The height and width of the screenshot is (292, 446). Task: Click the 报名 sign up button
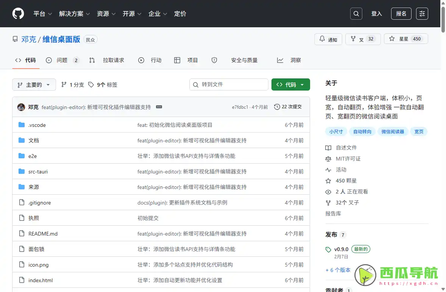401,14
